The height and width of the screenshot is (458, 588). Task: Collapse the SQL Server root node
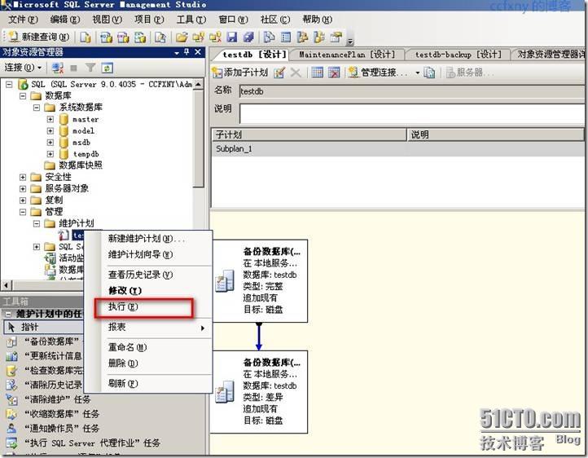coord(9,85)
